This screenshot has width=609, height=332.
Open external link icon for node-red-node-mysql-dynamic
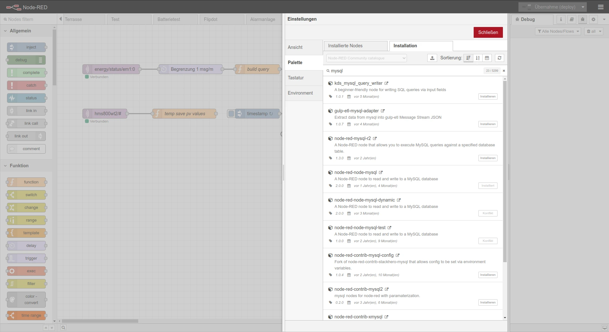399,200
